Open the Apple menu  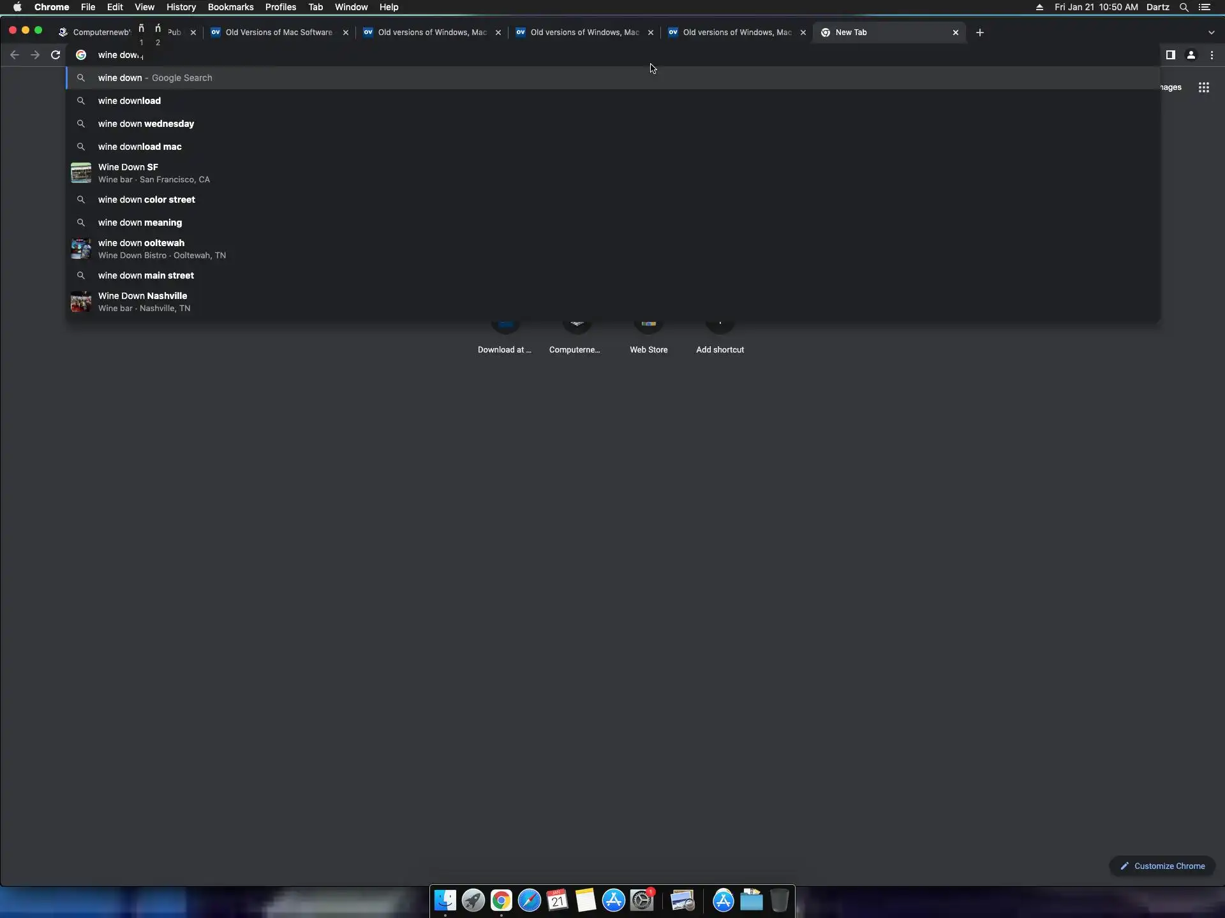click(x=17, y=7)
